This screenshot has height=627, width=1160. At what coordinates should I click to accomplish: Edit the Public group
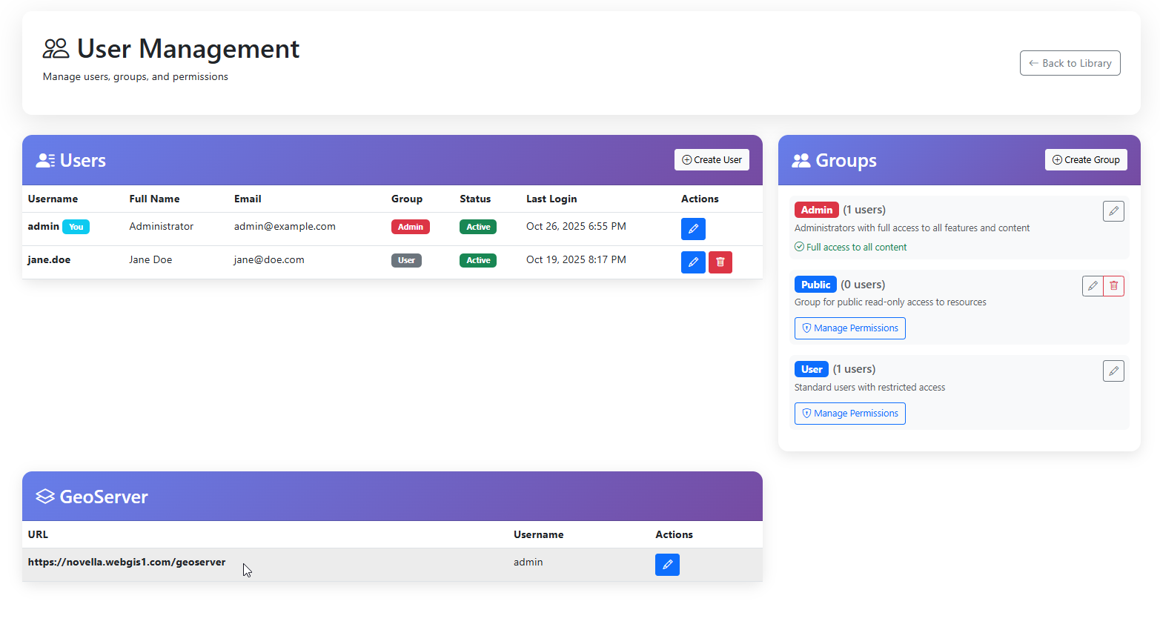click(1092, 286)
